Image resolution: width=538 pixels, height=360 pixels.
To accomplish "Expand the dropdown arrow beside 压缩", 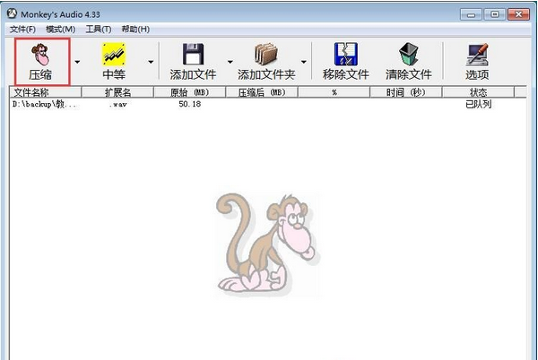I will point(77,62).
